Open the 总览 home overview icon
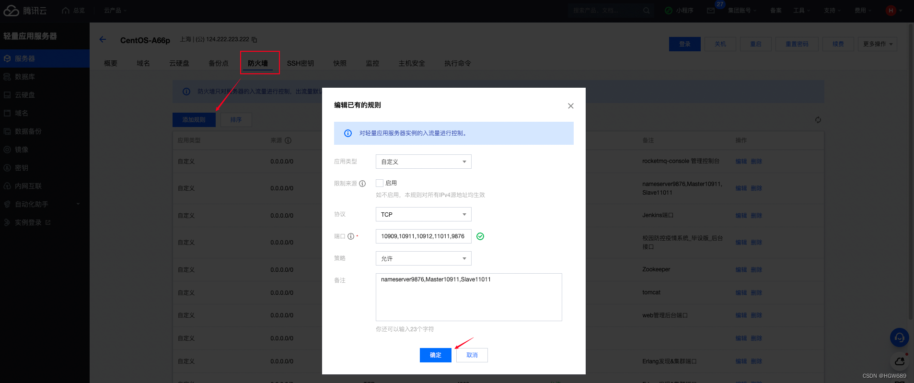 click(66, 10)
